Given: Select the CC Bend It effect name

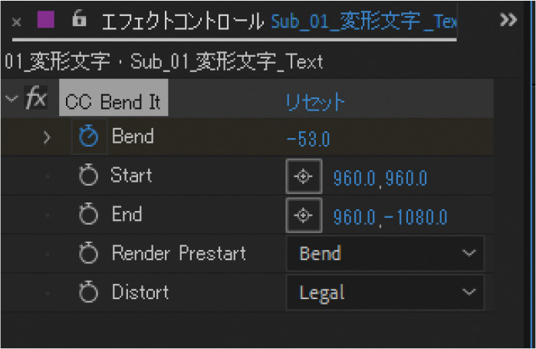Looking at the screenshot, I should pos(113,100).
